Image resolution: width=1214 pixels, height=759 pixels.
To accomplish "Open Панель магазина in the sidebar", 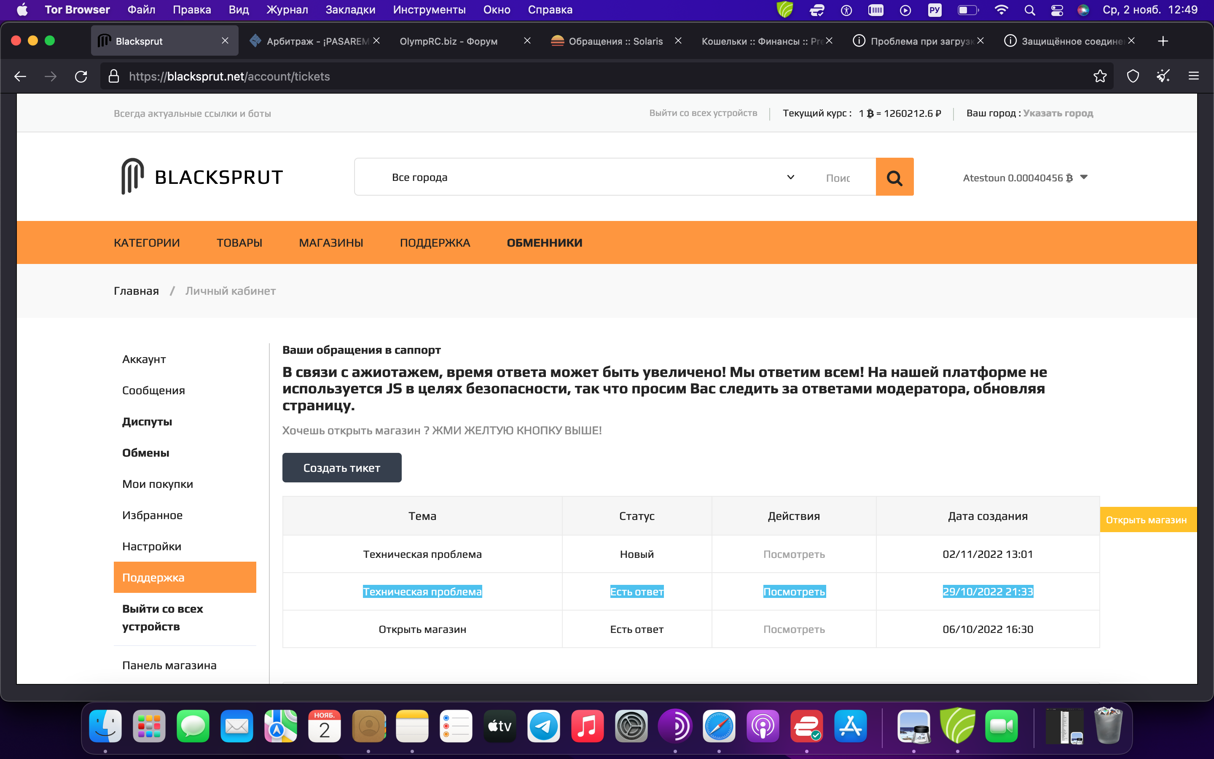I will coord(169,665).
